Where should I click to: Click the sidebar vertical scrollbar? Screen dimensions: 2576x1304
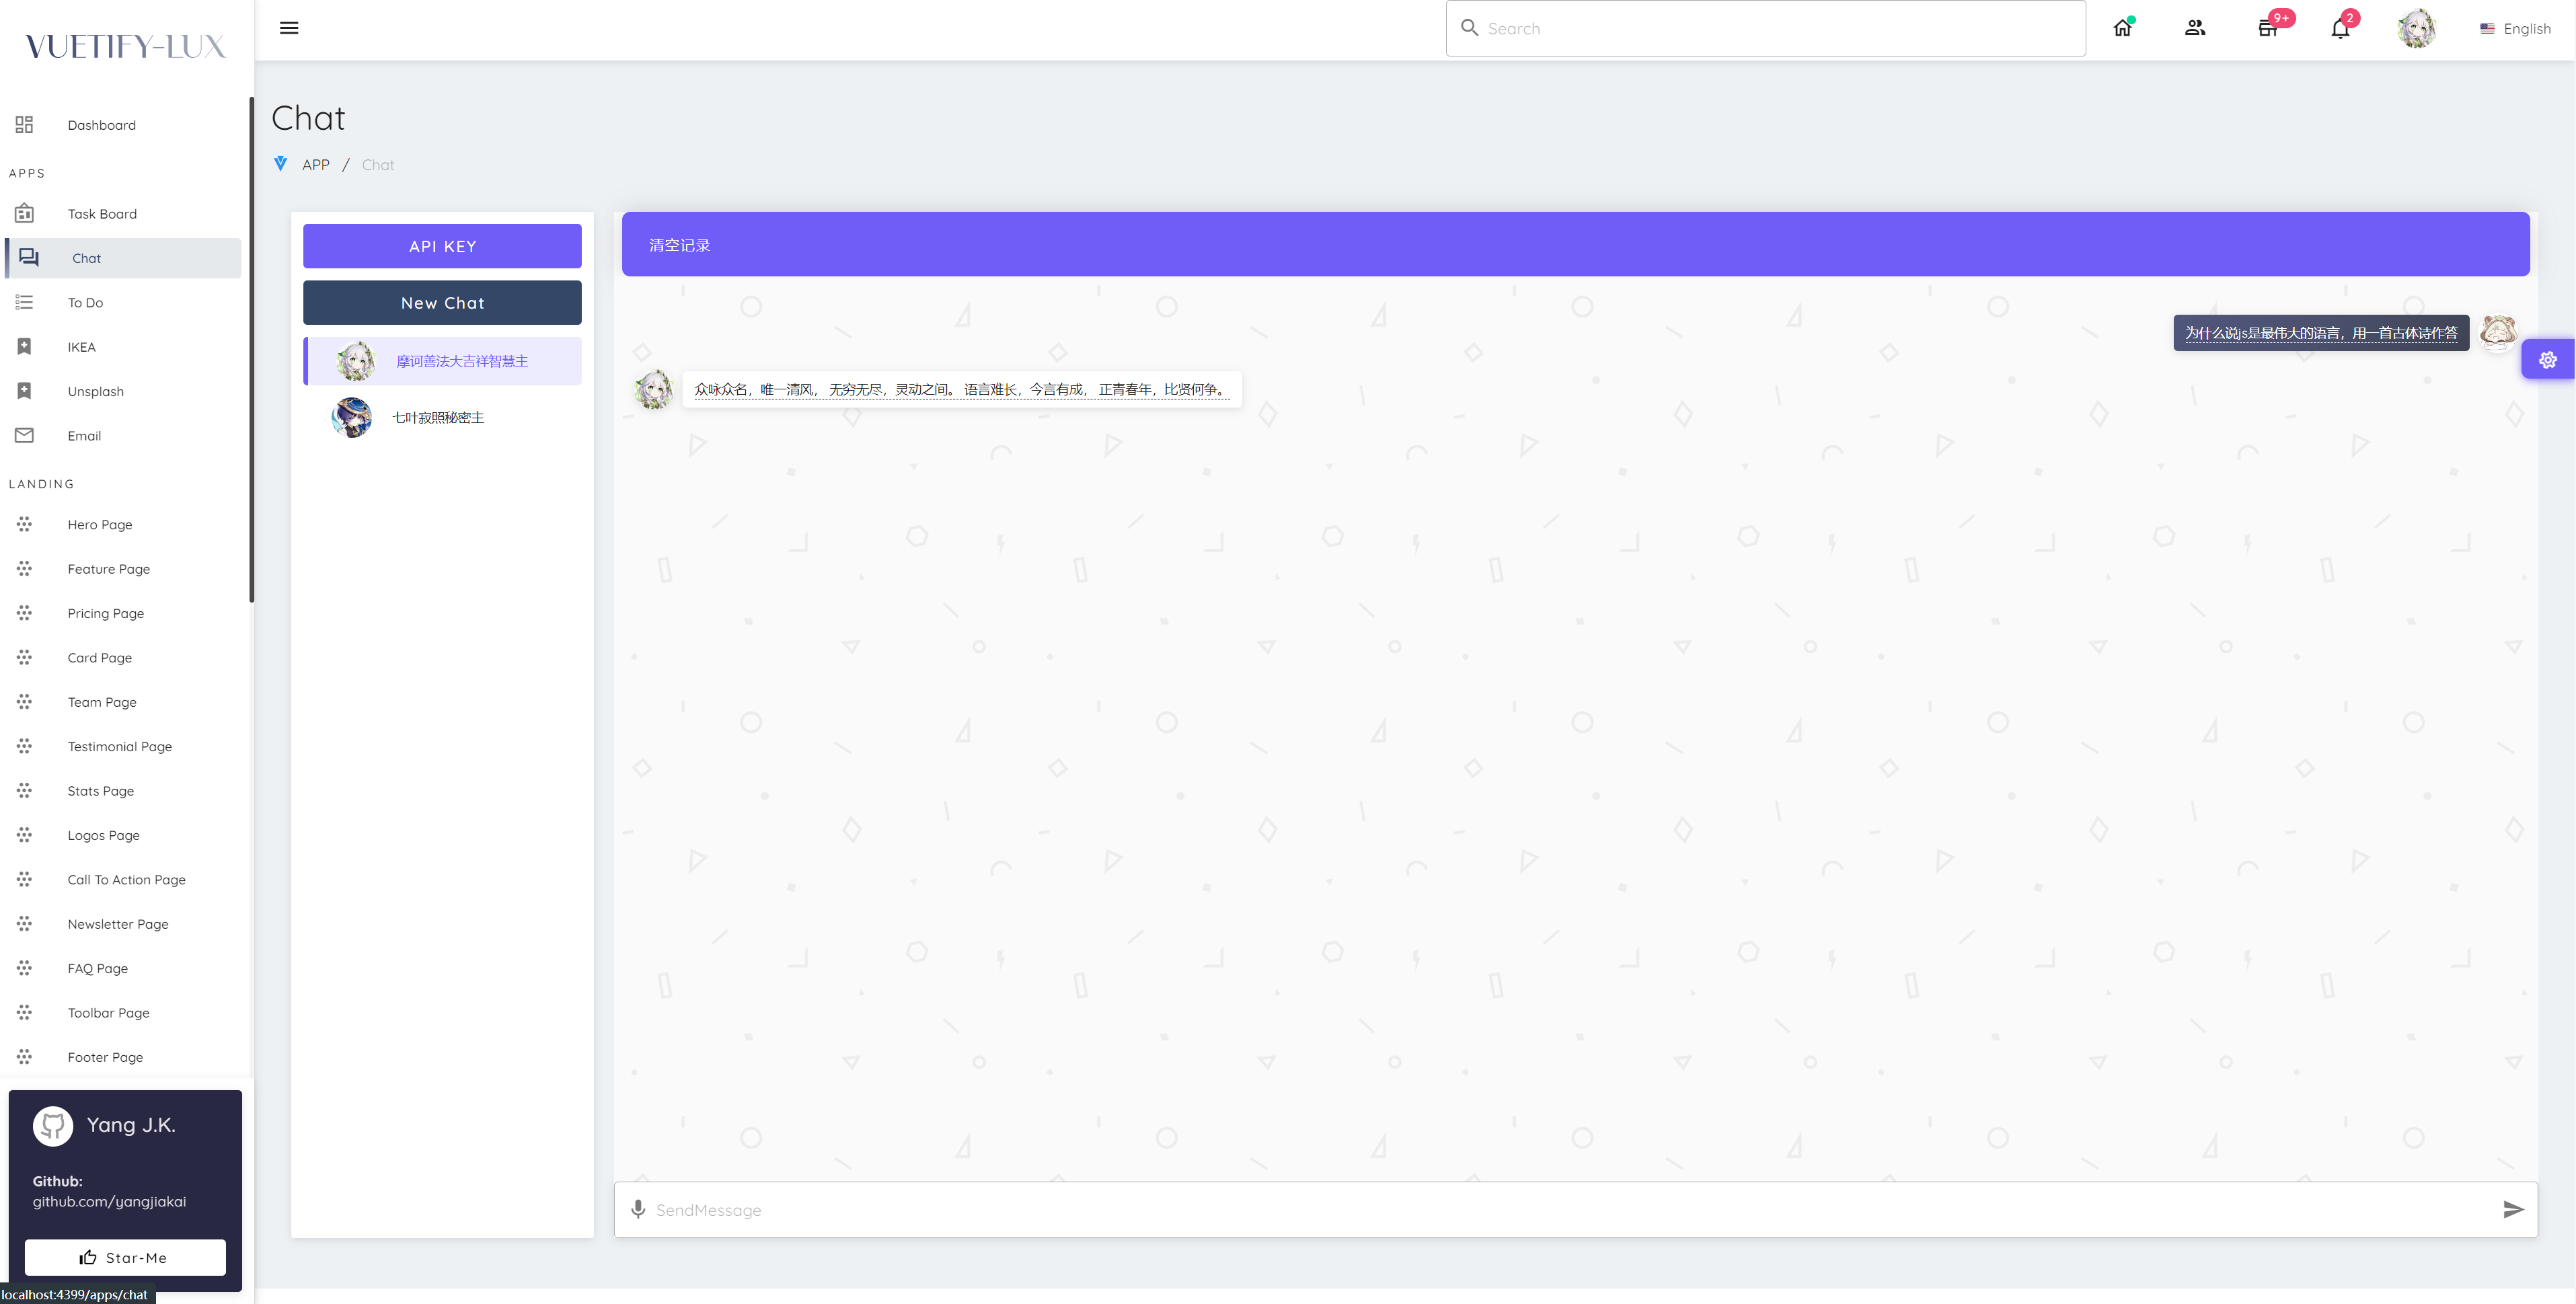click(251, 350)
